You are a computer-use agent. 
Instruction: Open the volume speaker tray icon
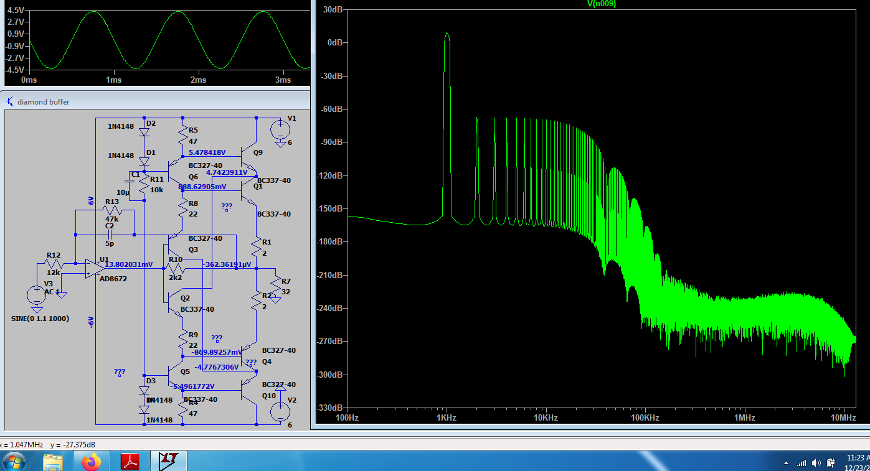pyautogui.click(x=816, y=463)
